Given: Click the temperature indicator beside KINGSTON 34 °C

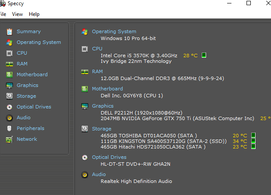Looking at the screenshot, I should (253, 141).
